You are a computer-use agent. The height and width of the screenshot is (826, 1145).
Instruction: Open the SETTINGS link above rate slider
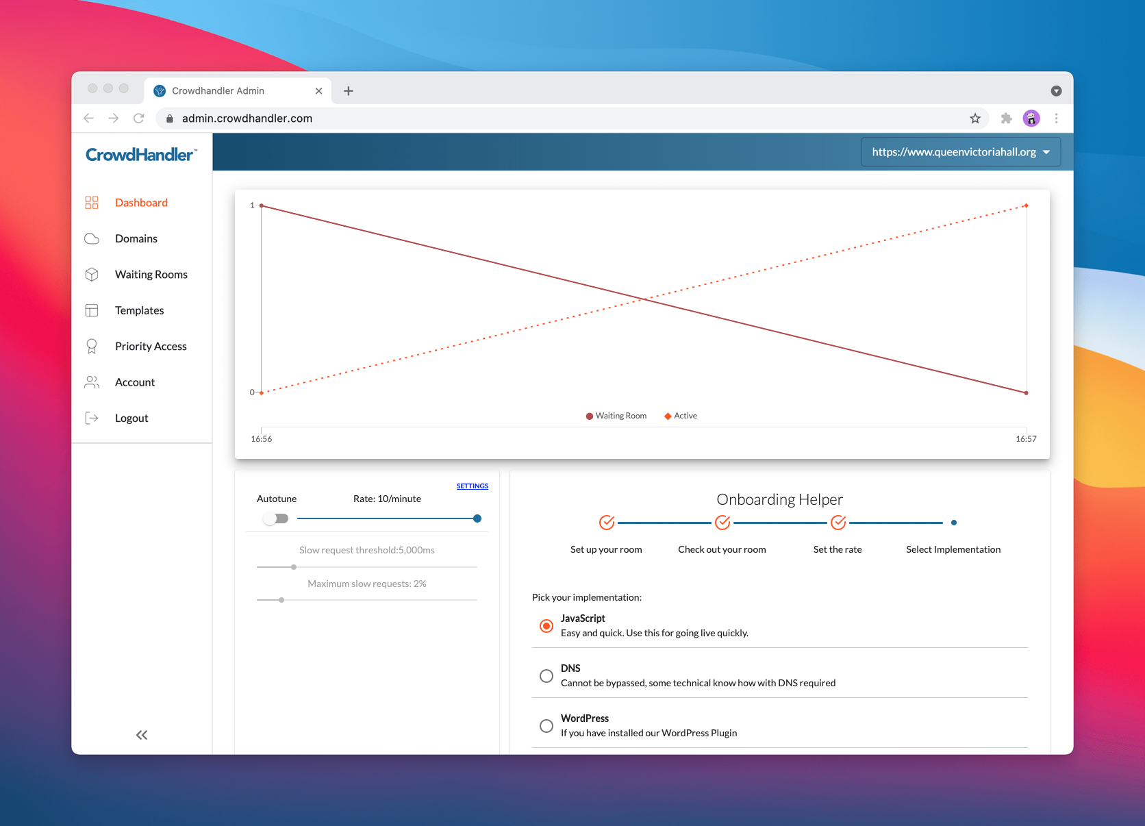coord(473,486)
